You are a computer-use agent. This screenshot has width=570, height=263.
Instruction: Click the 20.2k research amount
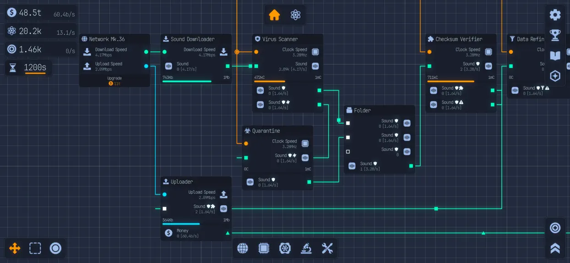pos(30,31)
